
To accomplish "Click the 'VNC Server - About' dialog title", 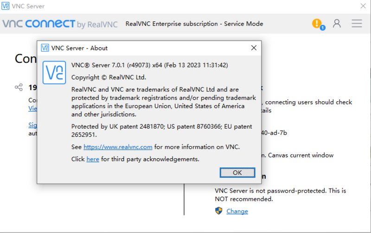I will tap(79, 48).
